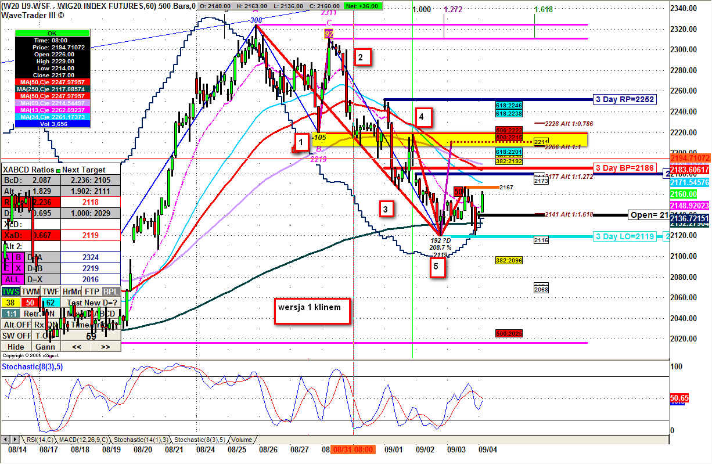Select the Stochastic(8(3),5) tab

click(199, 440)
